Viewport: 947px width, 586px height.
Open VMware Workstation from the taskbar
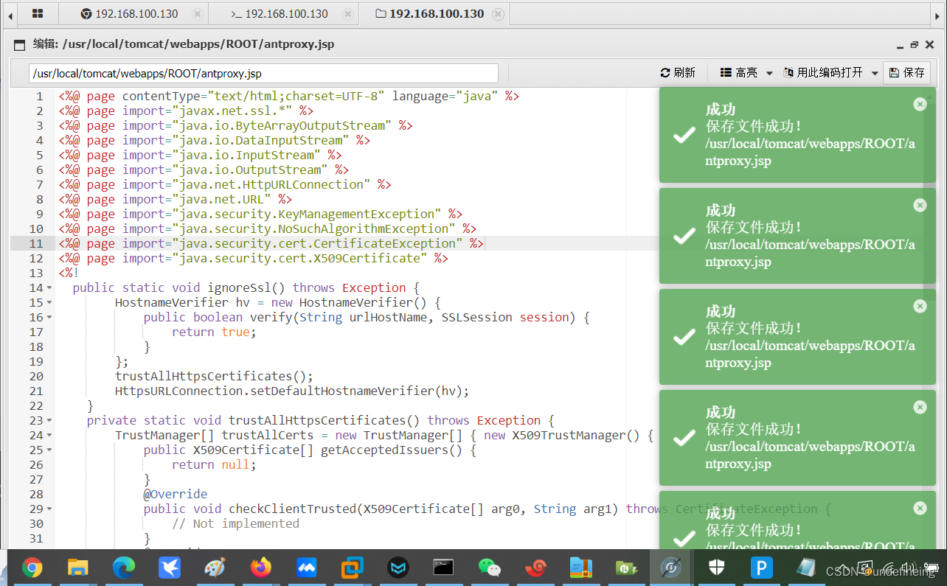[x=353, y=568]
